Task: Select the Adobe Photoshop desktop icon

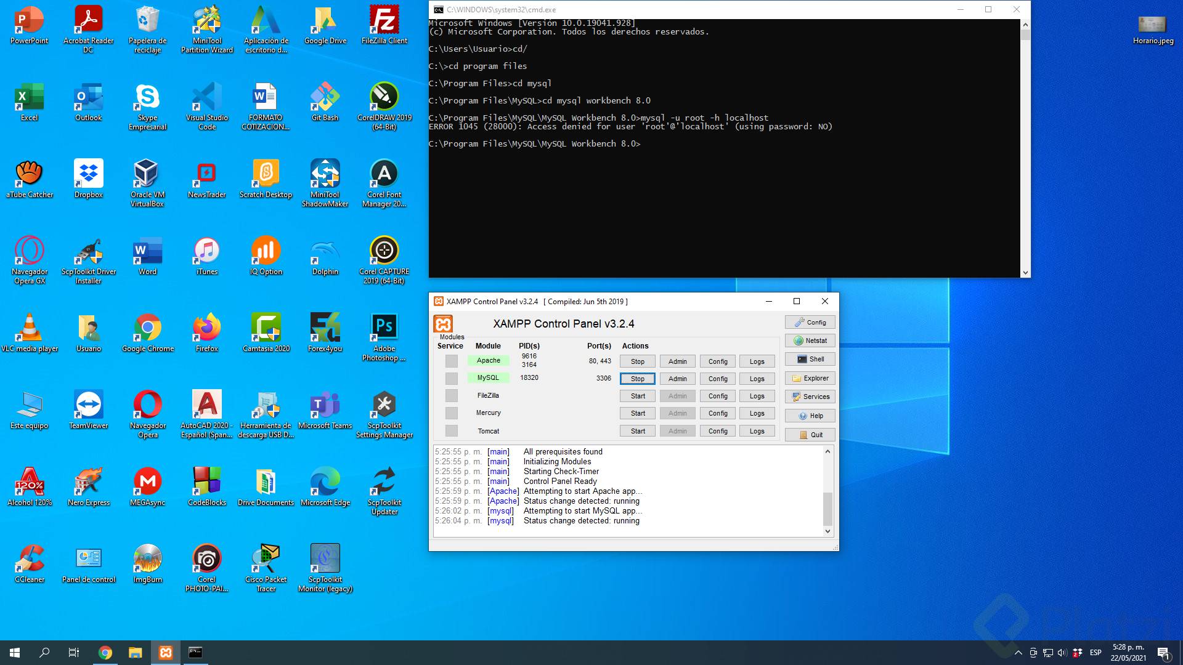Action: pyautogui.click(x=384, y=337)
